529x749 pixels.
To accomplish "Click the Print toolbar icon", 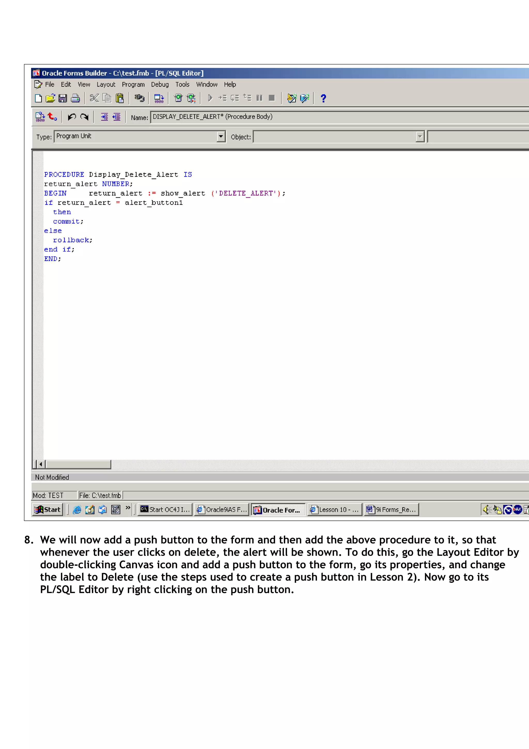I will (75, 98).
